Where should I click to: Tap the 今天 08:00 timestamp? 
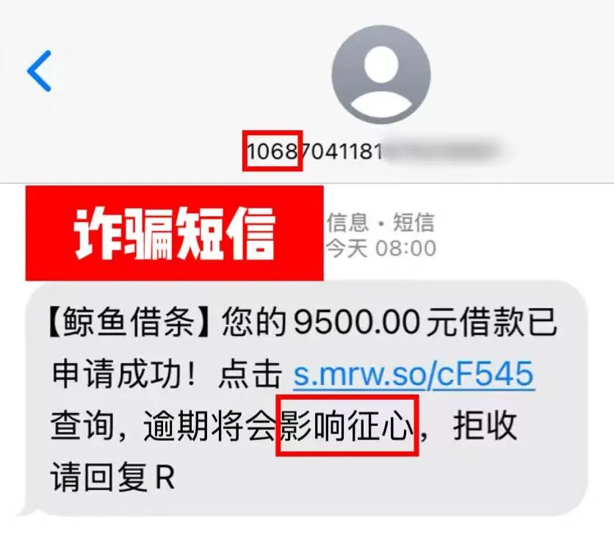coord(381,248)
